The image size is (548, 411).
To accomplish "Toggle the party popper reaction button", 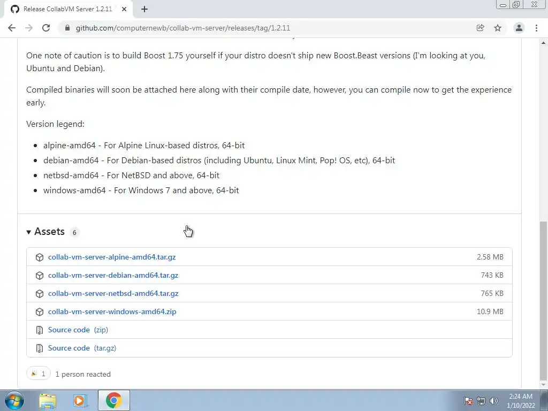I will 39,374.
